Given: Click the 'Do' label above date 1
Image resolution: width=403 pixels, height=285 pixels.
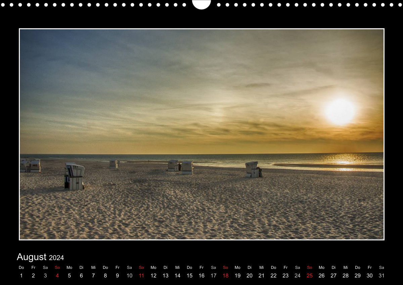Looking at the screenshot, I should (21, 268).
